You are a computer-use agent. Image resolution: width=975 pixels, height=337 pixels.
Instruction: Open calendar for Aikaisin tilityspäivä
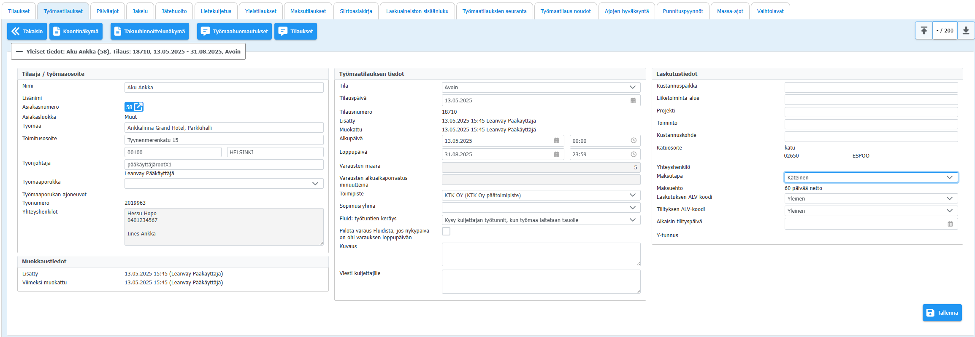[x=950, y=224]
